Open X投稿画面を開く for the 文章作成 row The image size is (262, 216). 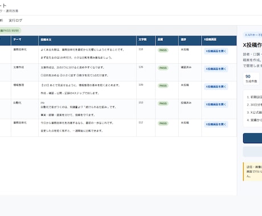[x=216, y=69]
